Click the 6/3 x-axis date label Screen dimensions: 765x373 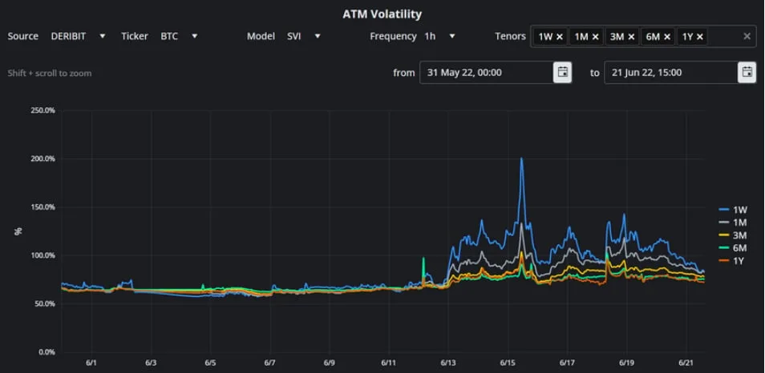(x=151, y=363)
